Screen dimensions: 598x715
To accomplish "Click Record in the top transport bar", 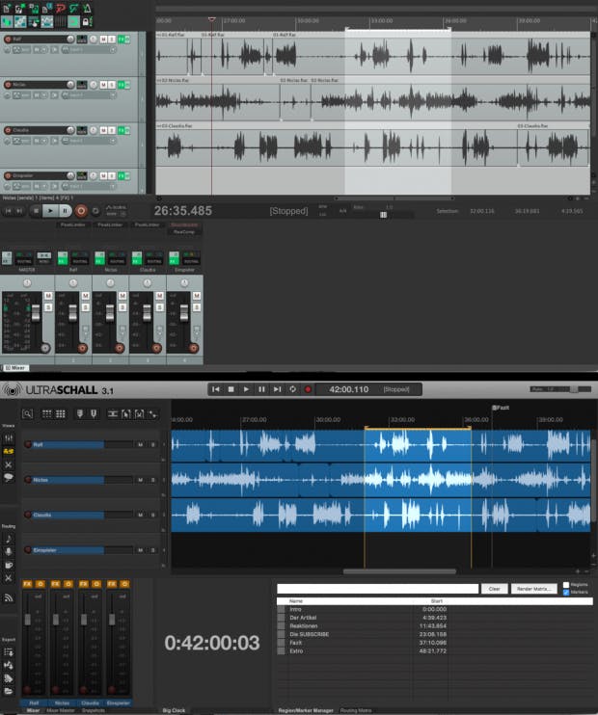I will [x=81, y=211].
